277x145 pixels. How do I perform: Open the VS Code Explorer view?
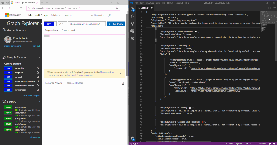(132, 9)
